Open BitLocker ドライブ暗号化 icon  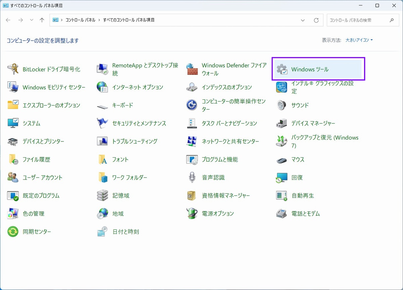coord(13,69)
